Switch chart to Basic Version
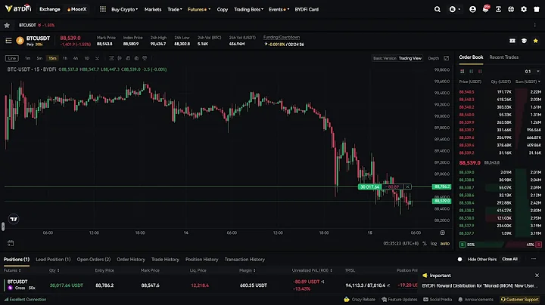The image size is (545, 305). pos(385,58)
